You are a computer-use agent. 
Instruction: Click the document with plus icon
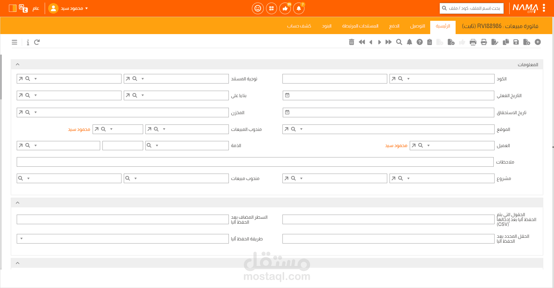point(527,42)
